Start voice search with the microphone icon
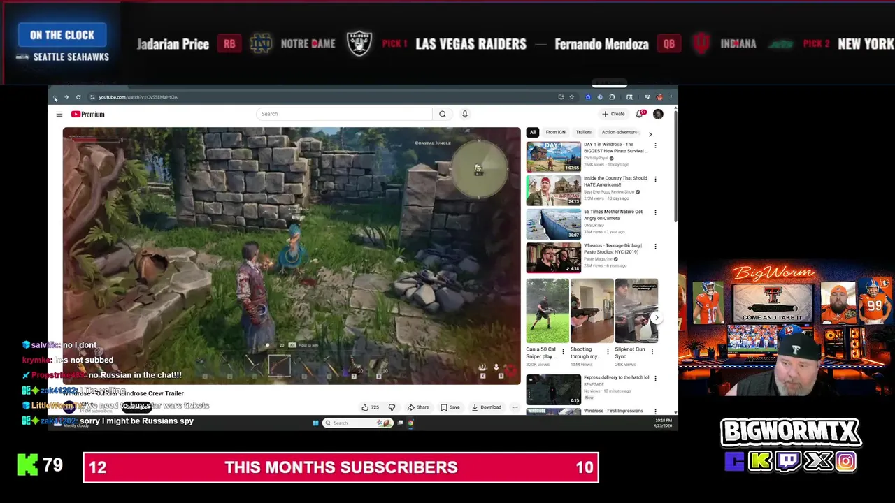 [465, 114]
